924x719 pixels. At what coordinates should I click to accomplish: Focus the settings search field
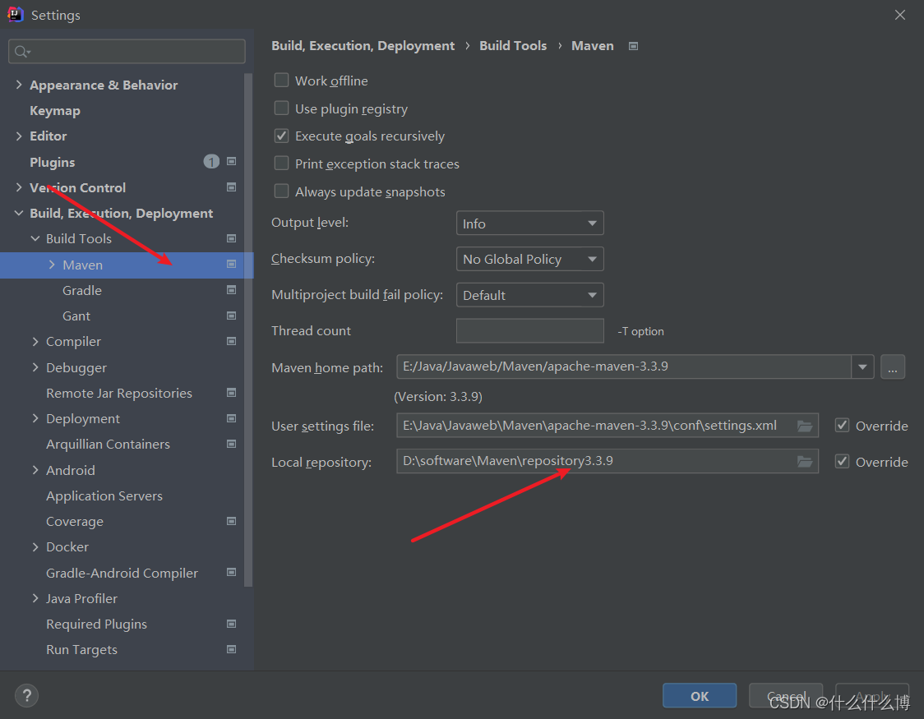[127, 51]
